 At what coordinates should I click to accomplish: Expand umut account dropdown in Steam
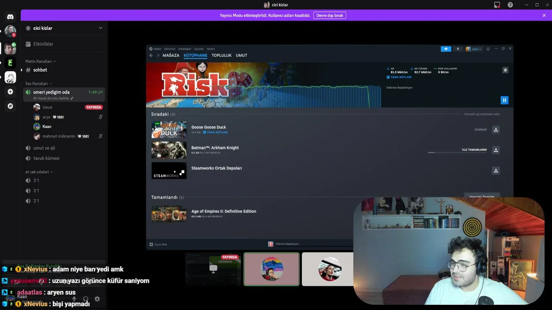[x=474, y=49]
